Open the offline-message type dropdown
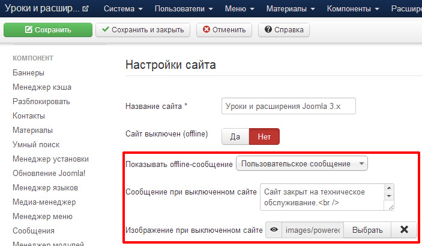This screenshot has height=246, width=422. tap(302, 163)
